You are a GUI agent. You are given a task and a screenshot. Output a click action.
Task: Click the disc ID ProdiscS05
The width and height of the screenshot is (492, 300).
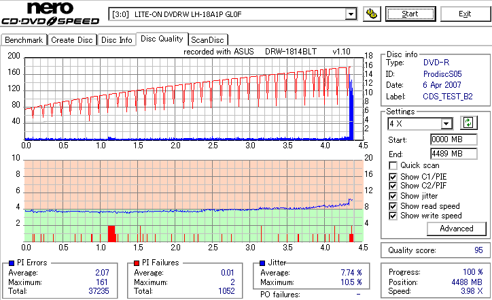coord(442,74)
